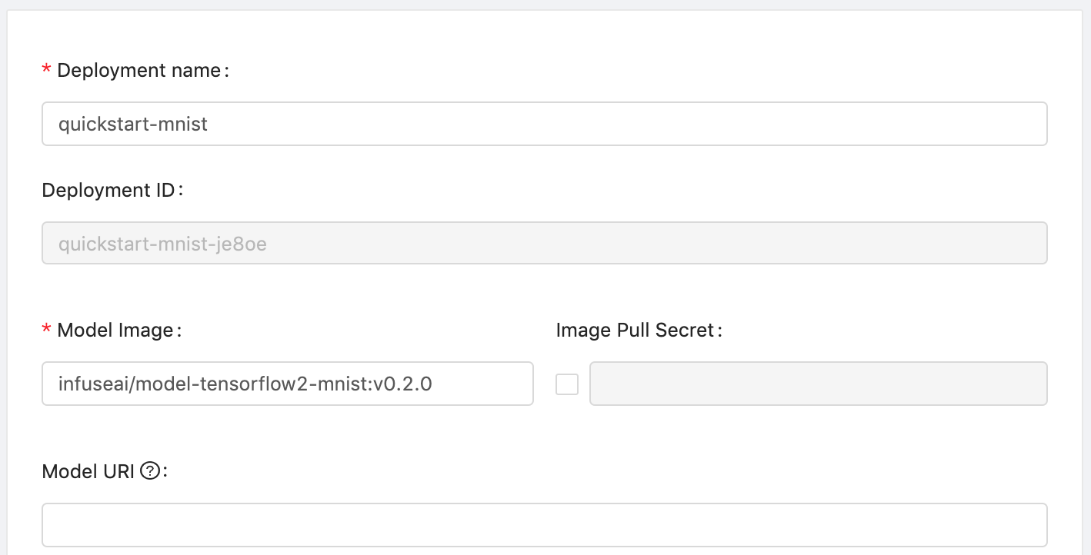Place cursor in "infuseai/model-tensorflow2-mnist" image text
1091x555 pixels.
pyautogui.click(x=213, y=384)
